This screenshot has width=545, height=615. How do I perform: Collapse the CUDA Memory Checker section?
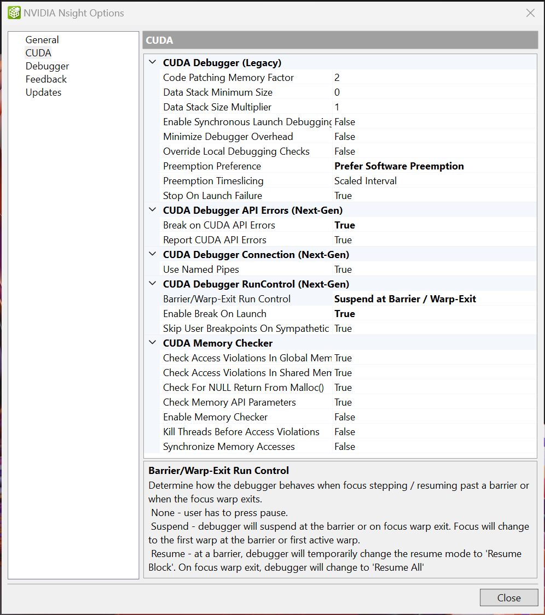pyautogui.click(x=152, y=342)
